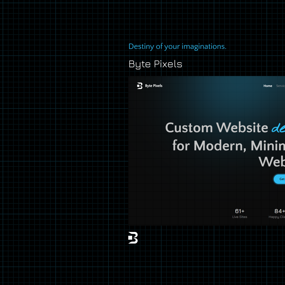Click the "Custom Website" headline text
Viewport: 285px width, 285px height.
pyautogui.click(x=216, y=128)
